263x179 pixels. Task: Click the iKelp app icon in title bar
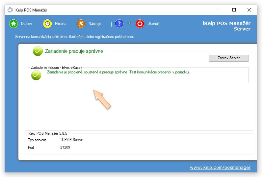pos(10,10)
